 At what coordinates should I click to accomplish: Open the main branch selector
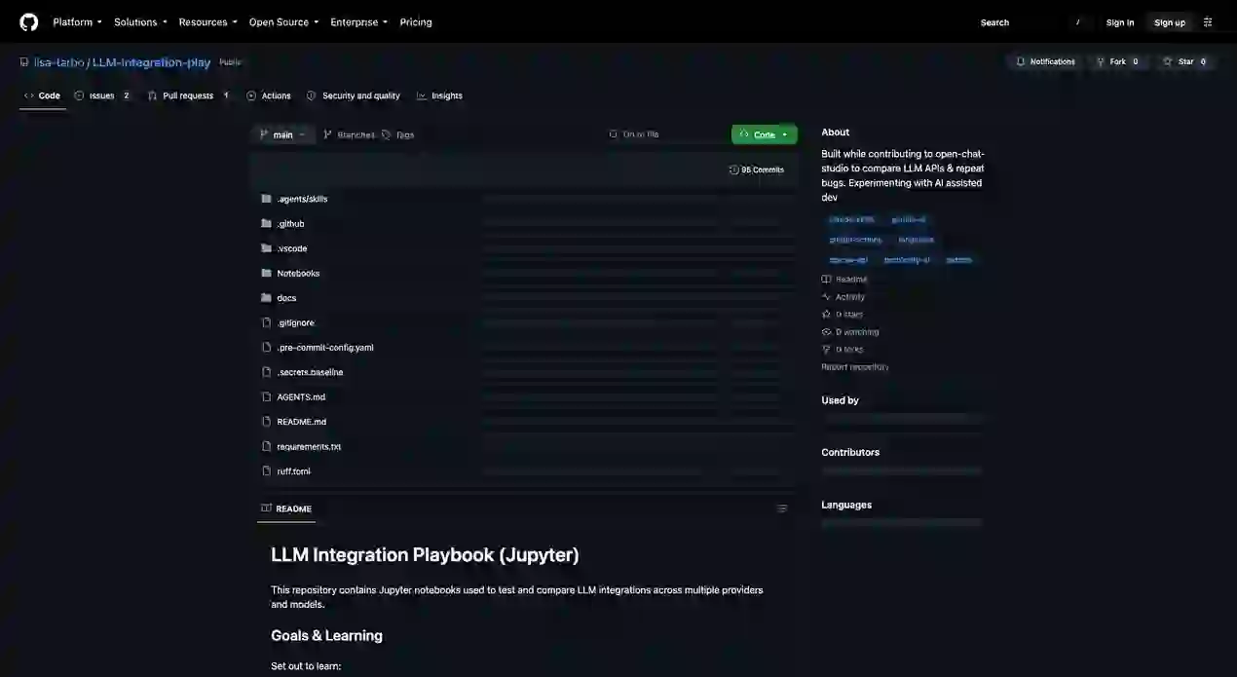[x=282, y=134]
